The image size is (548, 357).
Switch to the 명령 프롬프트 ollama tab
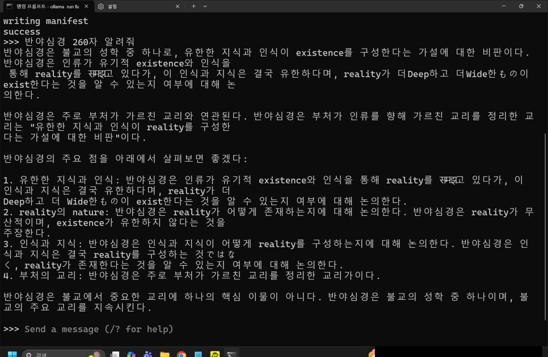click(x=47, y=6)
